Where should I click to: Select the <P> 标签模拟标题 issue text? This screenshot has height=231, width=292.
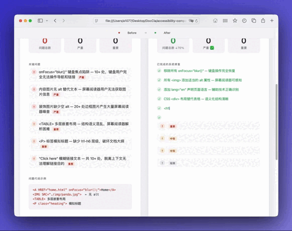tap(81, 141)
